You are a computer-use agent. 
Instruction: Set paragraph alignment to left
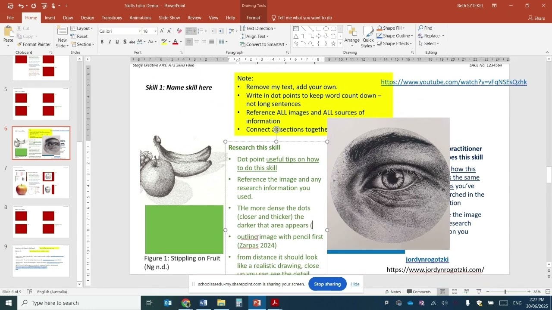tap(189, 42)
